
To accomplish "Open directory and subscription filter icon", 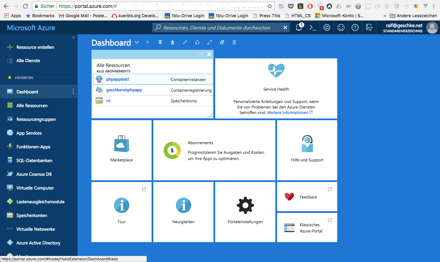I will [x=369, y=27].
